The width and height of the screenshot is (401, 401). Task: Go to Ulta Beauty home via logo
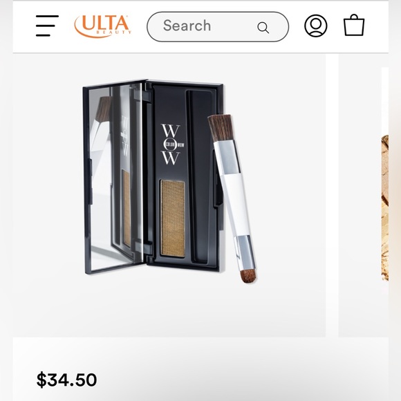coord(103,26)
